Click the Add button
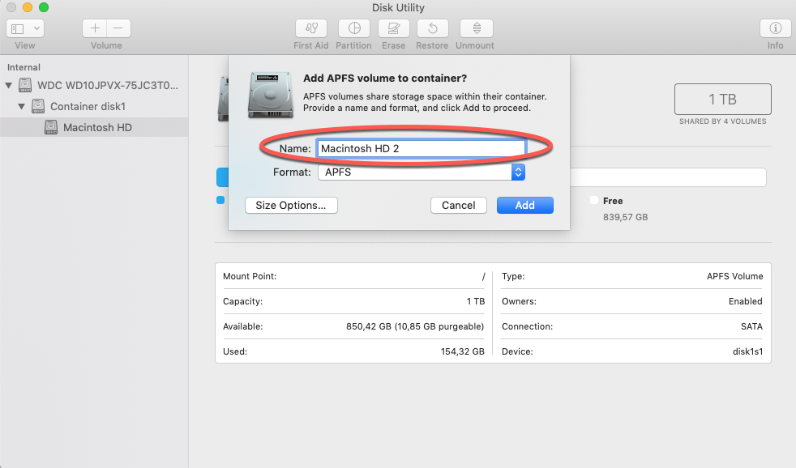The height and width of the screenshot is (468, 796). coord(524,205)
